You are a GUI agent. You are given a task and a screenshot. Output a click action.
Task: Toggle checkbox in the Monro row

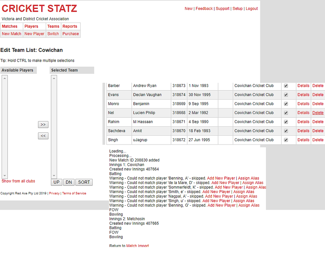[x=286, y=104]
